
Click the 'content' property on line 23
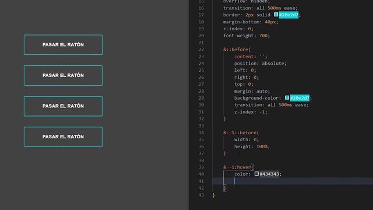244,57
